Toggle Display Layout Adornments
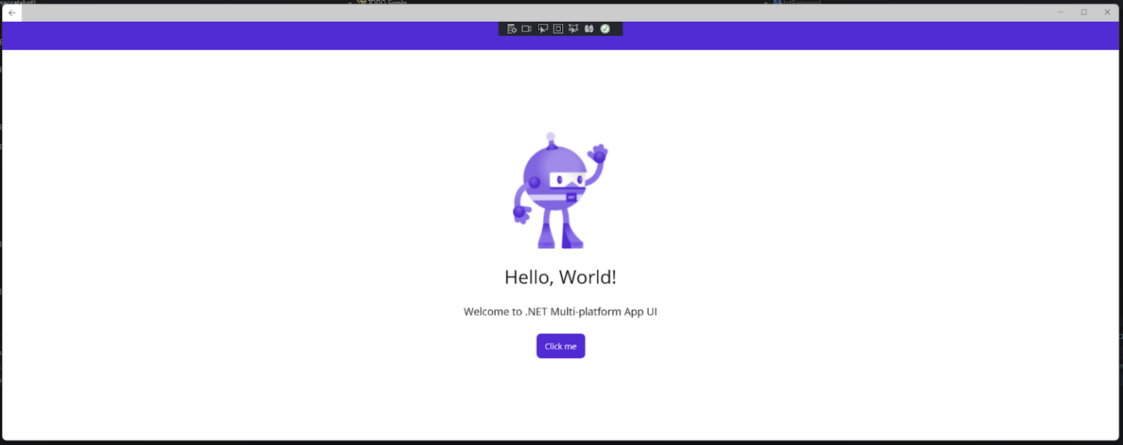The height and width of the screenshot is (445, 1123). pyautogui.click(x=557, y=28)
